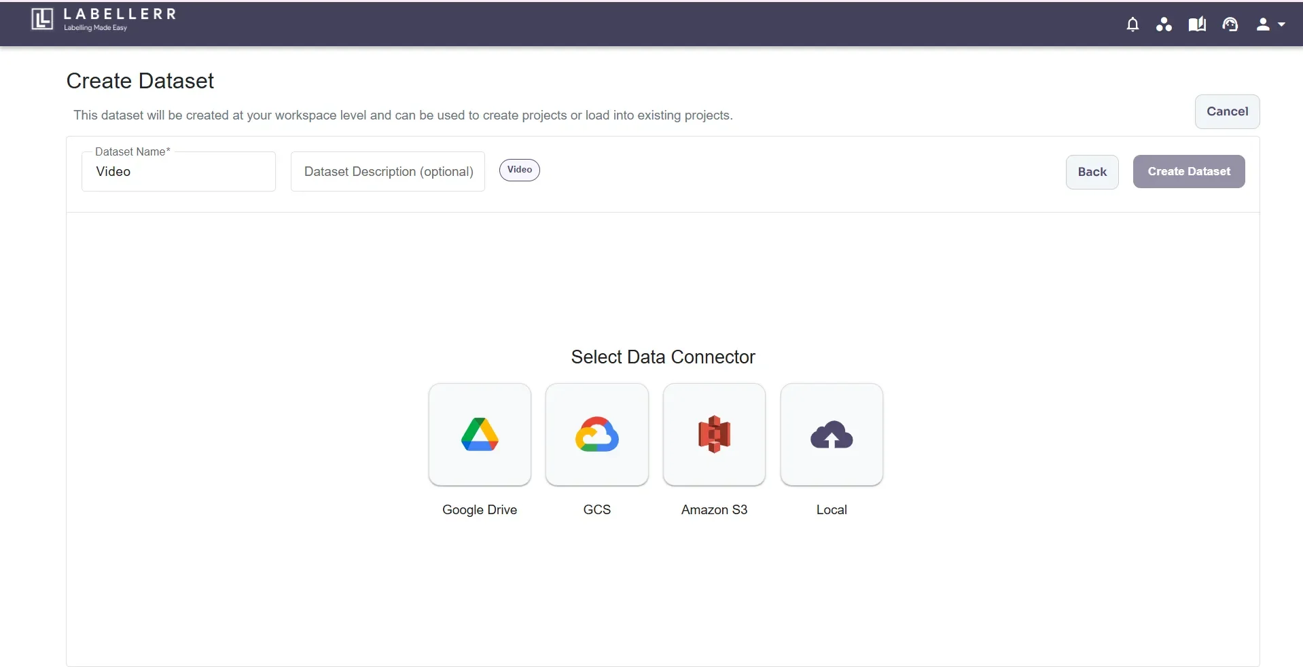Click the Video data type chip
This screenshot has width=1303, height=667.
[x=520, y=170]
